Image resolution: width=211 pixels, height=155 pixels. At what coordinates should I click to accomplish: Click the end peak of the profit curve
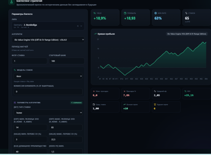pyautogui.click(x=206, y=42)
